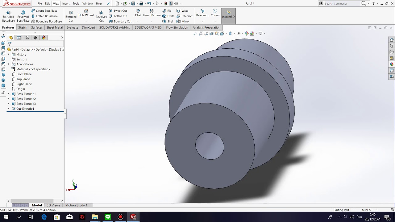Click the tree panel horizontal scrollbar
This screenshot has height=222, width=395.
32,201
